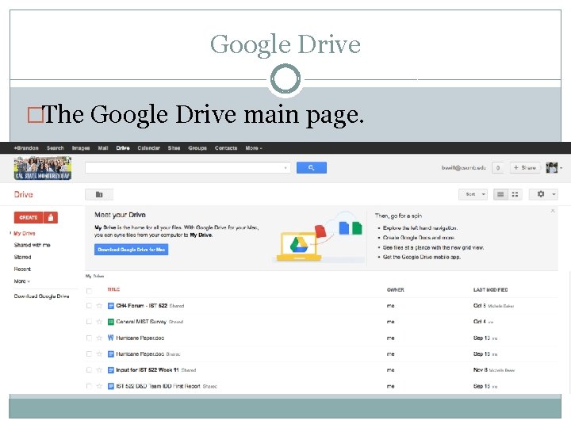The height and width of the screenshot is (428, 571).
Task: Tick the select-all checkbox in header
Action: point(89,291)
